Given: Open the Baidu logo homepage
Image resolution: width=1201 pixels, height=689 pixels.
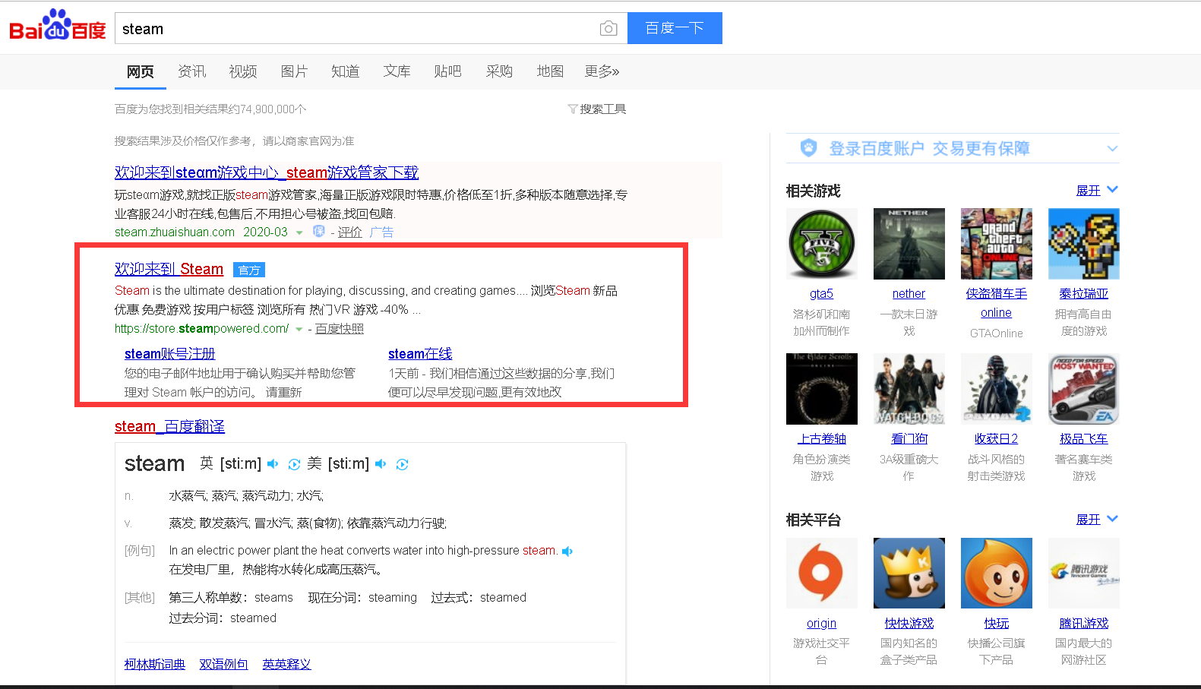Looking at the screenshot, I should (58, 26).
